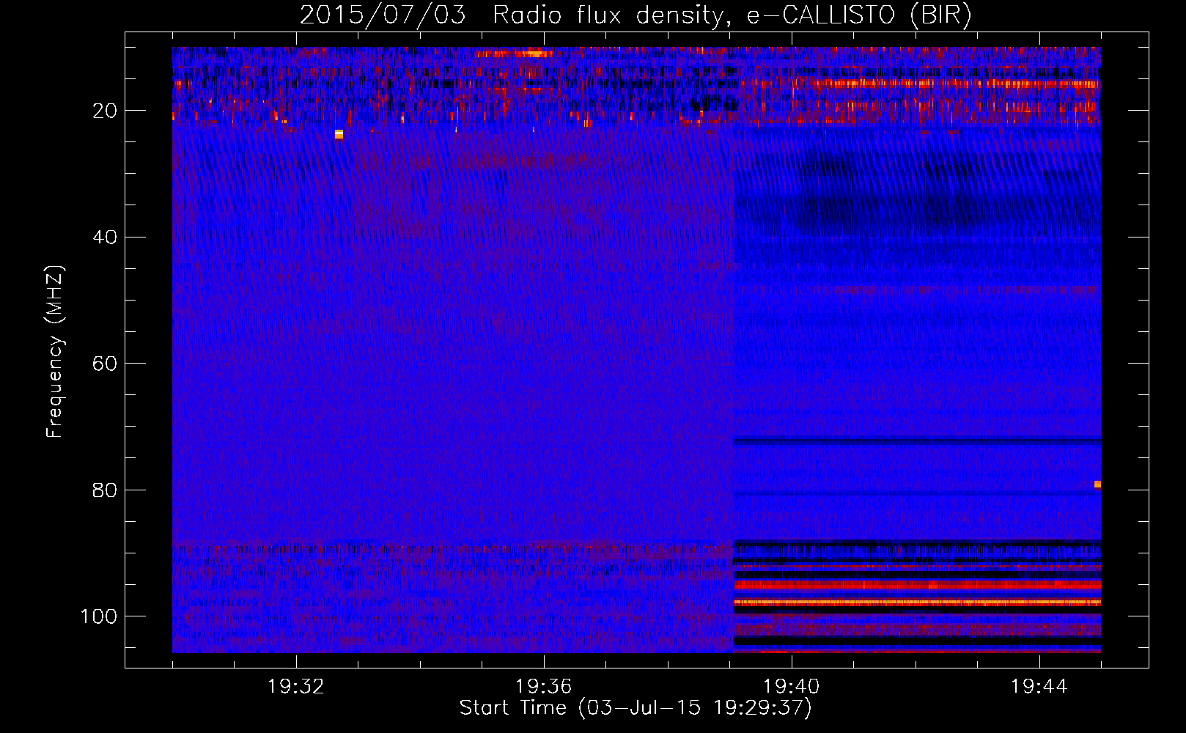The image size is (1186, 733).
Task: Click the 19:36 time tick label
Action: 543,686
